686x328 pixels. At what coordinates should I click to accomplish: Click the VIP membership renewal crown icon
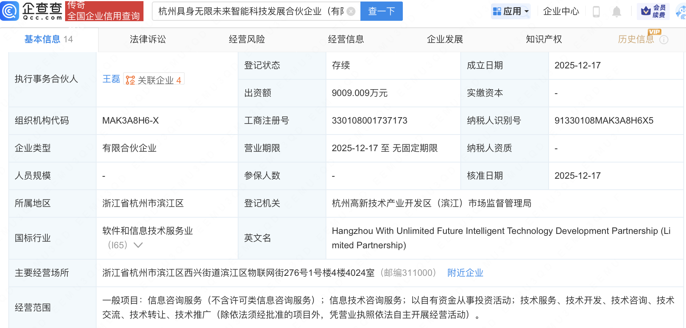[x=645, y=11]
